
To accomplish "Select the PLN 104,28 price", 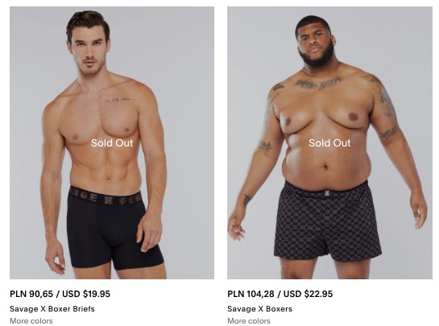I will (x=251, y=294).
